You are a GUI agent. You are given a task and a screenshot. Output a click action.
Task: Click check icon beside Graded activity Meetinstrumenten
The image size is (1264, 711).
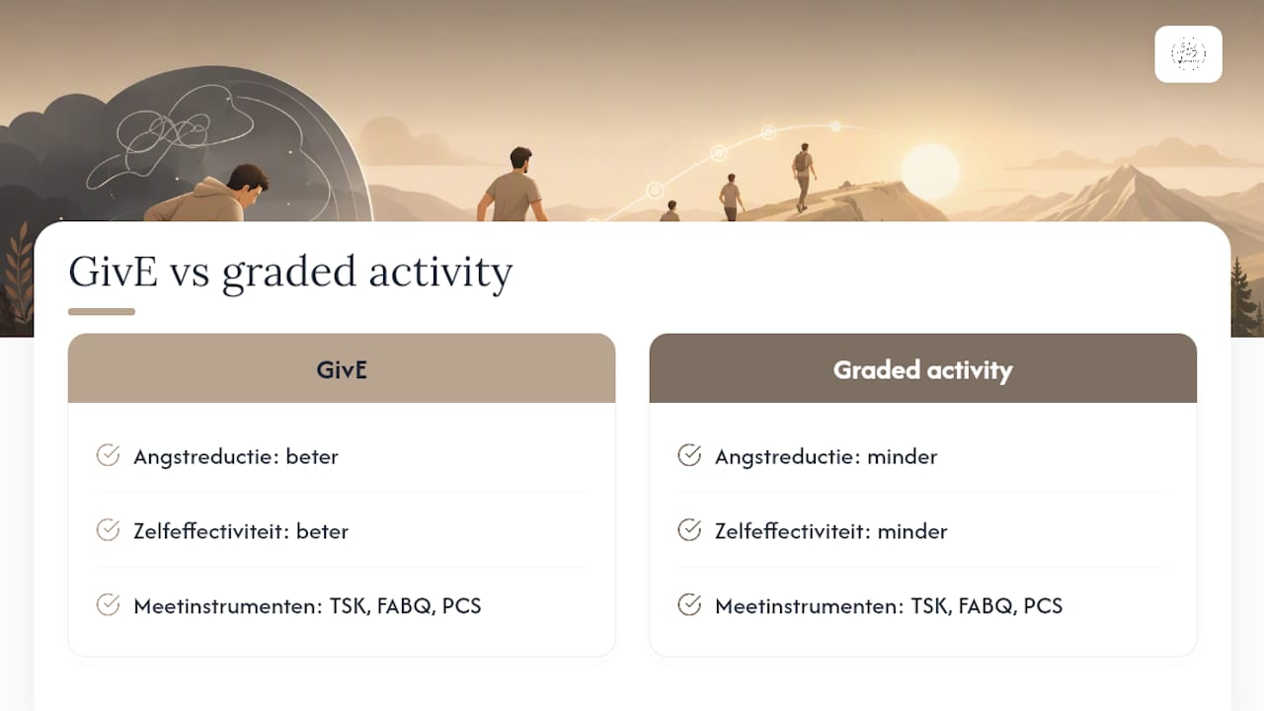pos(689,604)
